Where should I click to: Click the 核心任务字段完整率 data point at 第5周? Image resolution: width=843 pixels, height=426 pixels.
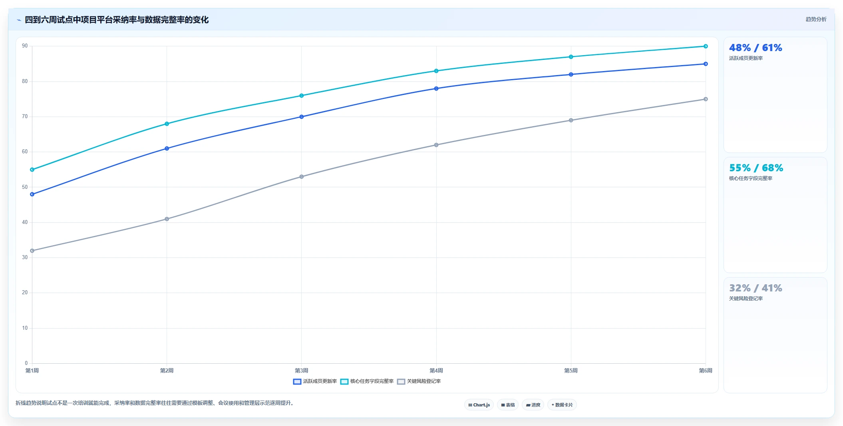tap(571, 57)
